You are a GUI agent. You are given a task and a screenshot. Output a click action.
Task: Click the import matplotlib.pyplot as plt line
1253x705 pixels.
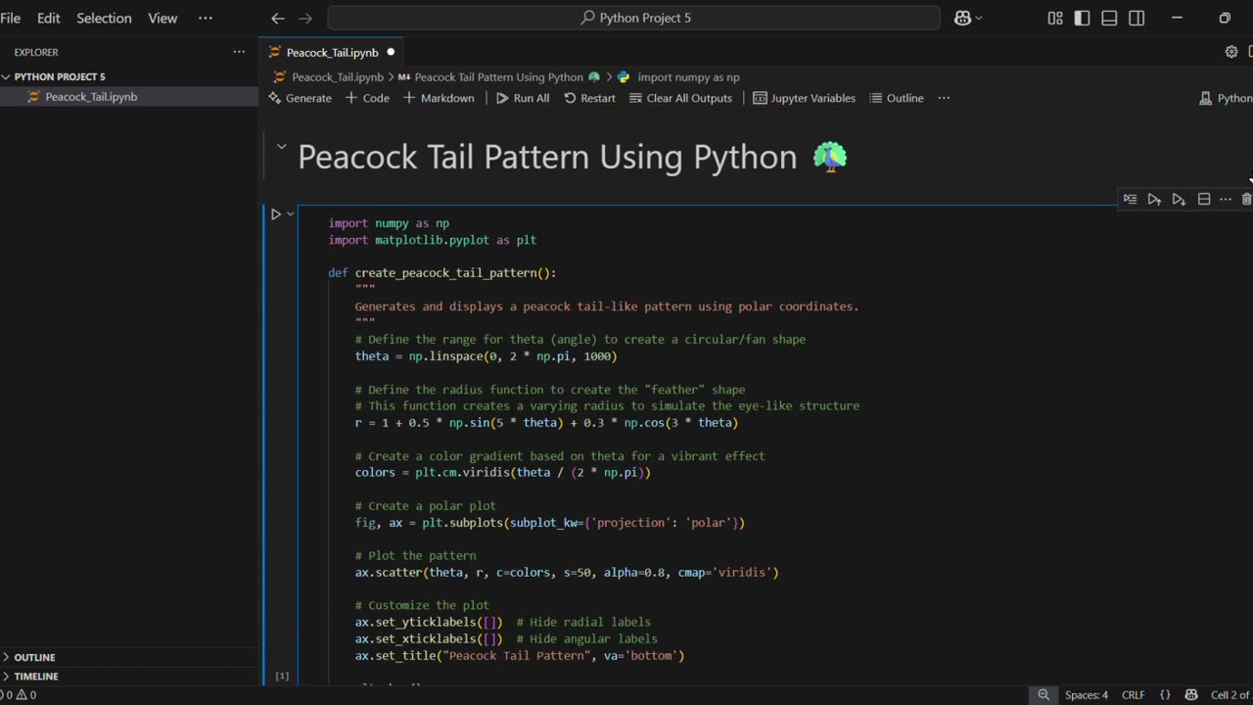[433, 240]
